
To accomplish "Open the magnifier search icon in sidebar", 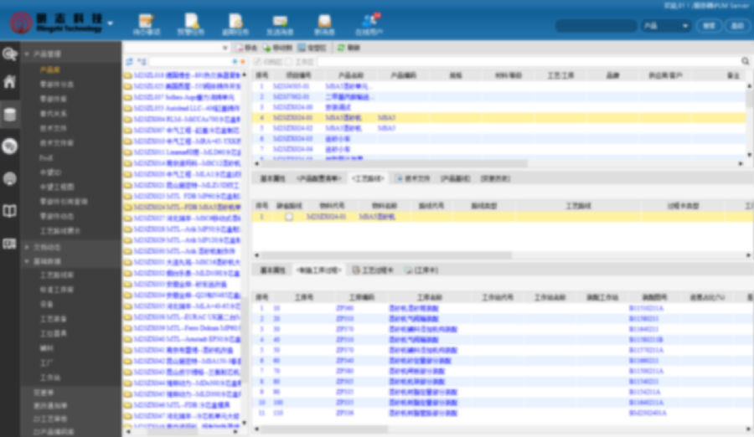I will pyautogui.click(x=9, y=54).
